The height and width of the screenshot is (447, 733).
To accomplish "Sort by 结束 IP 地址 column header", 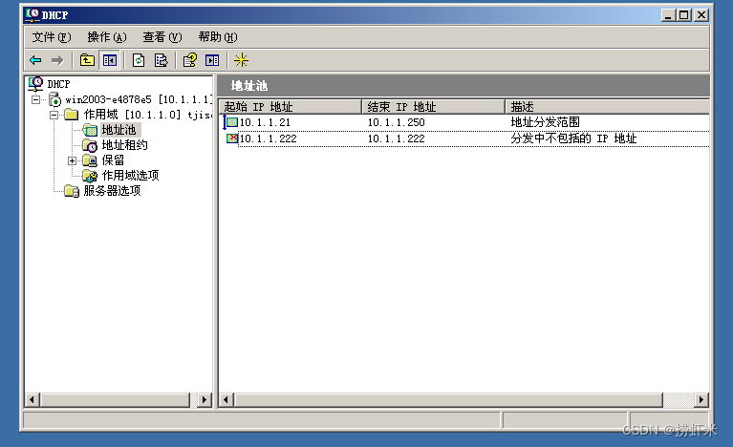I will click(433, 107).
